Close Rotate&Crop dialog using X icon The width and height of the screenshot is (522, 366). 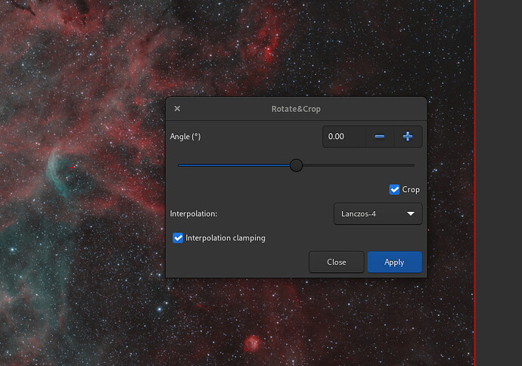click(177, 109)
